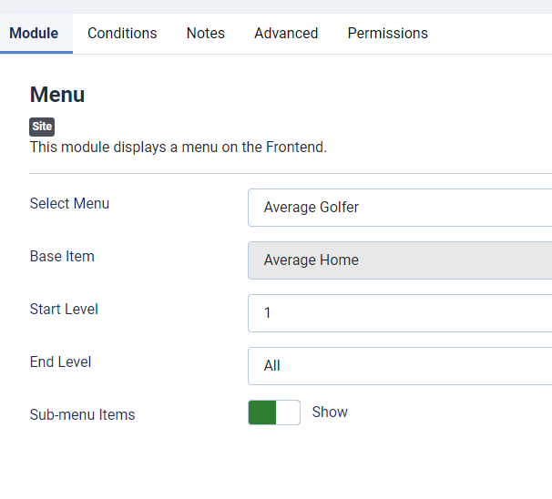Click the Sub-menu Items label
The image size is (552, 499).
(x=82, y=415)
